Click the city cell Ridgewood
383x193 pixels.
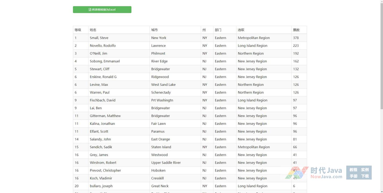175,77
